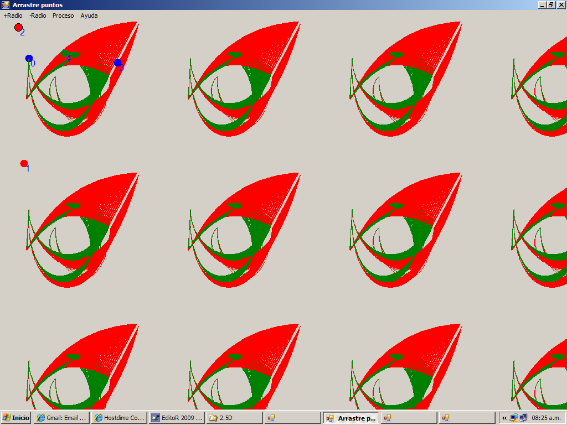
Task: Click the Inicio start button
Action: pos(17,418)
